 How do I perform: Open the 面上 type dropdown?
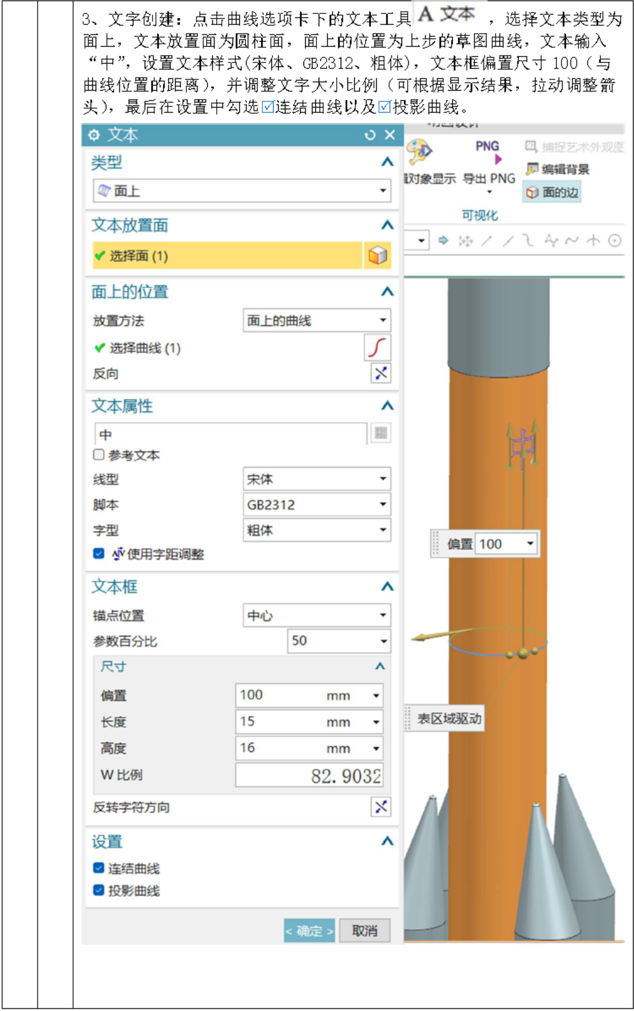242,191
